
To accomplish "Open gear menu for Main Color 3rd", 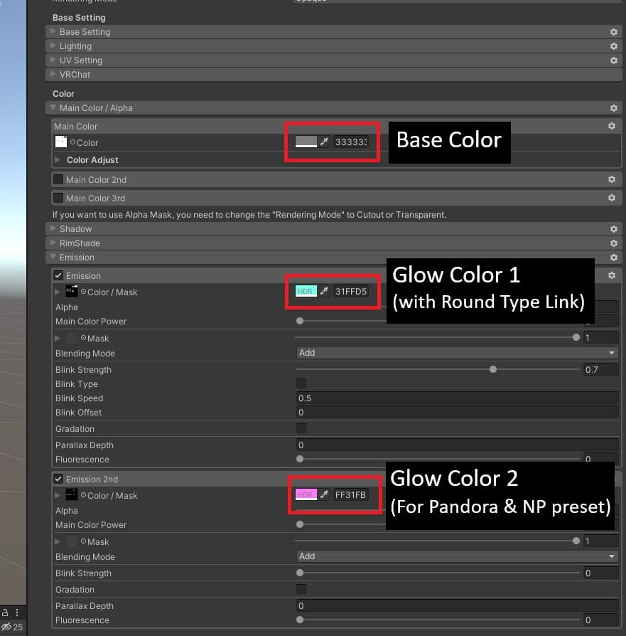I will pyautogui.click(x=612, y=198).
